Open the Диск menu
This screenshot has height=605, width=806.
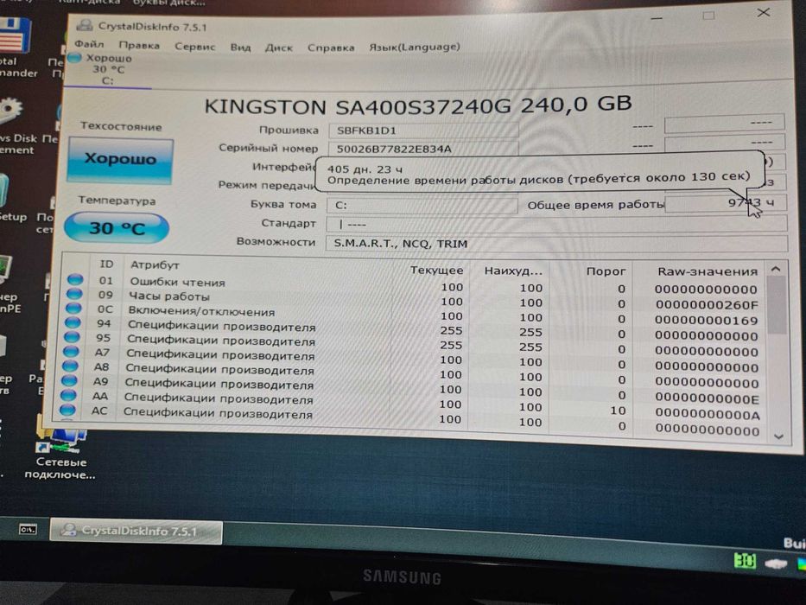[279, 48]
